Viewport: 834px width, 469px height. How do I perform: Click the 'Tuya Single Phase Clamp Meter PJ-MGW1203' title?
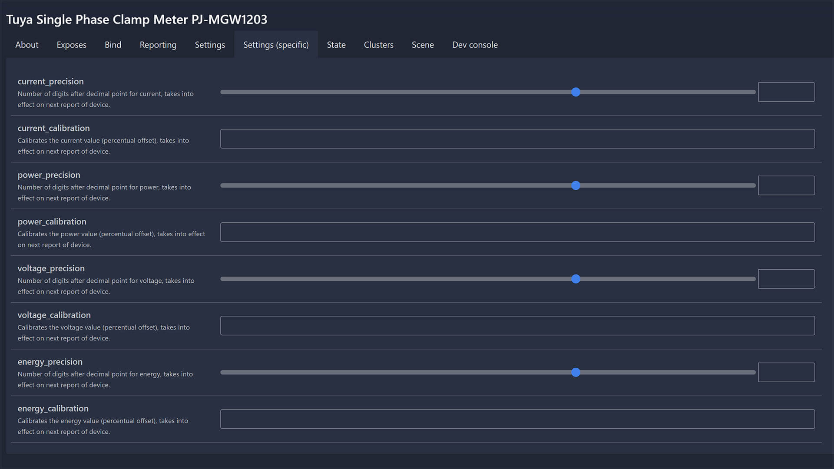(x=137, y=20)
